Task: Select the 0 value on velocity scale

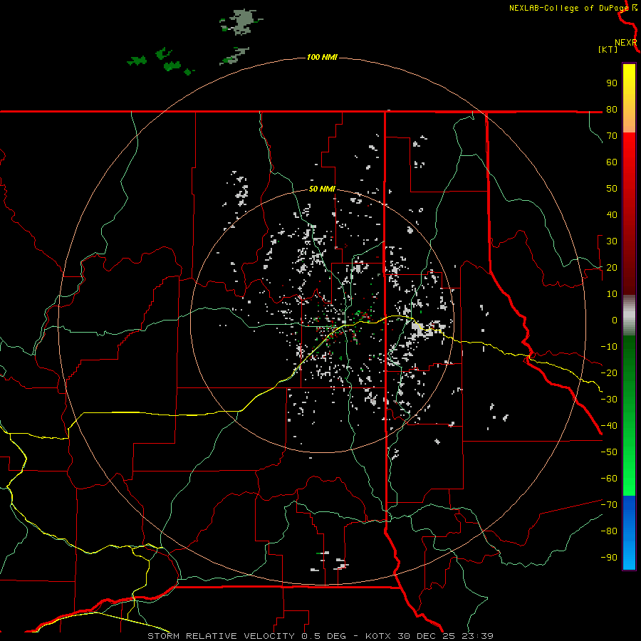Action: pyautogui.click(x=615, y=320)
